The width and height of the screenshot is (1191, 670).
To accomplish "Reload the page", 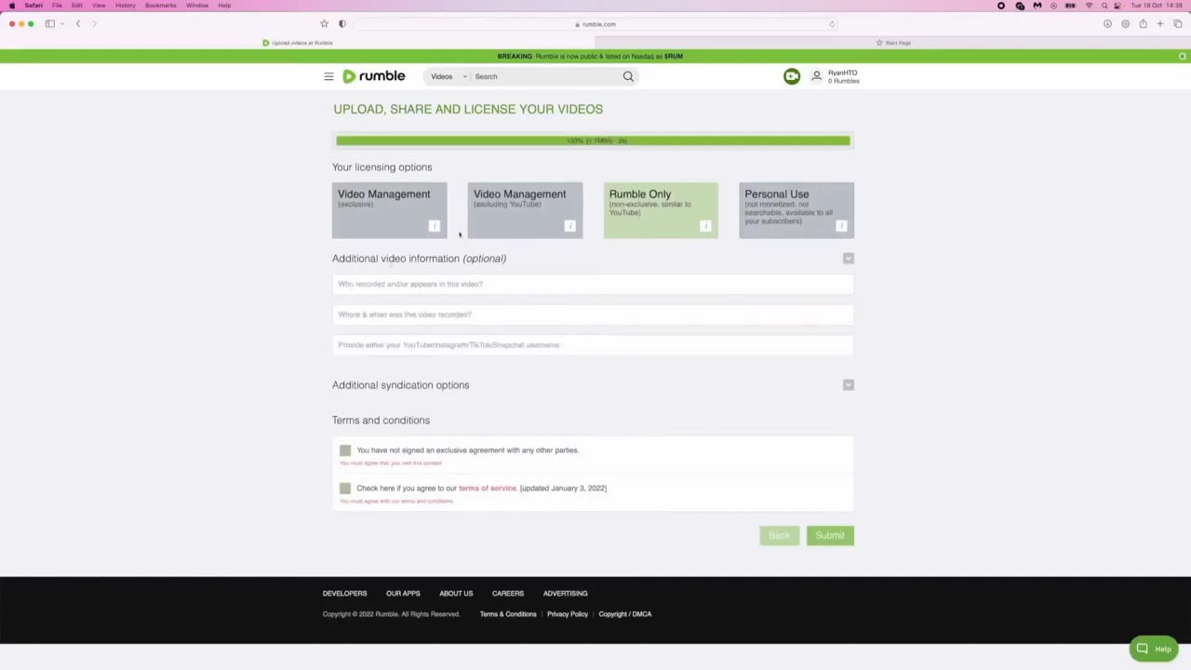I will [832, 24].
